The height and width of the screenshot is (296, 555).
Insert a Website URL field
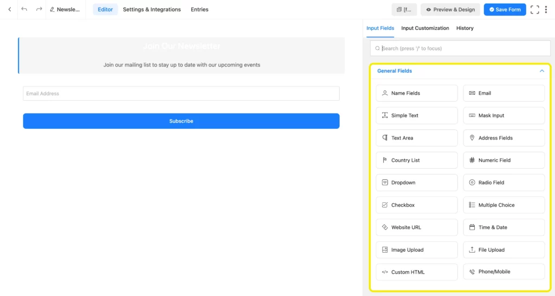coord(417,227)
